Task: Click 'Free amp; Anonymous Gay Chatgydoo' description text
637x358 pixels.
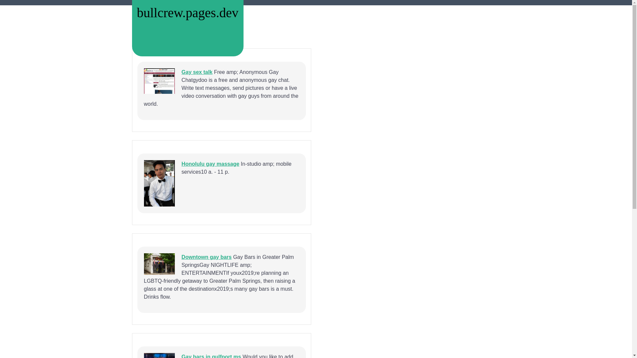Action: tap(221, 88)
